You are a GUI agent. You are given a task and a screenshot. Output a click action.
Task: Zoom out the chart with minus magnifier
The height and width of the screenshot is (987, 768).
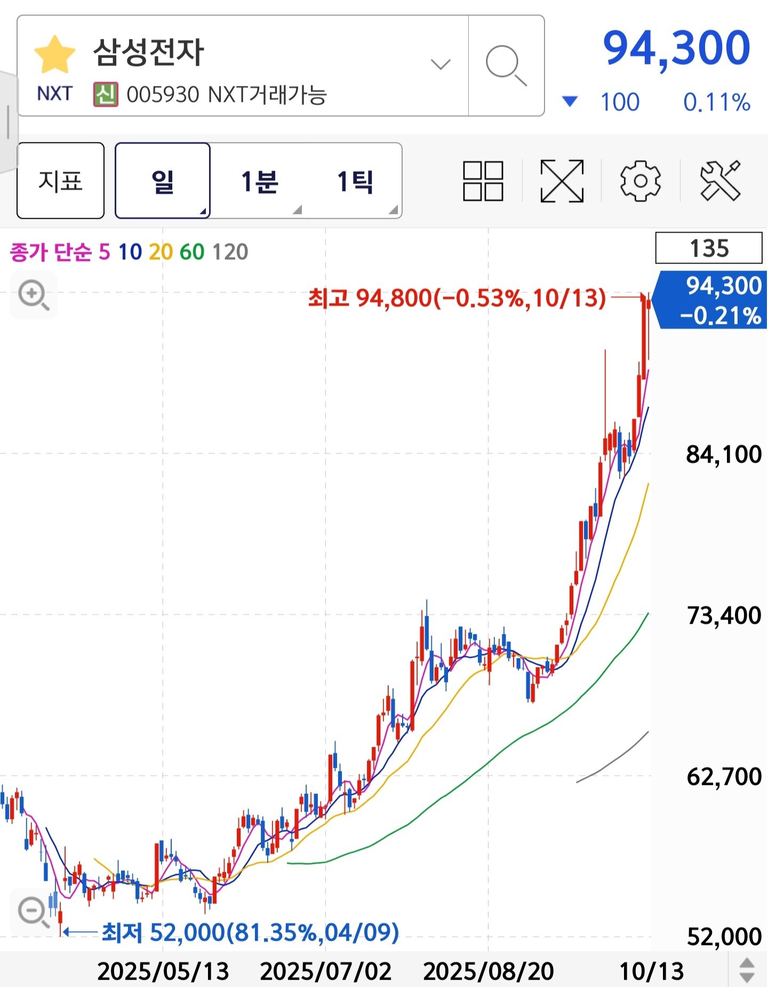34,912
